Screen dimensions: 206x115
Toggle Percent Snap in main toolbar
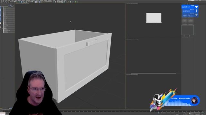click(x=42, y=2)
